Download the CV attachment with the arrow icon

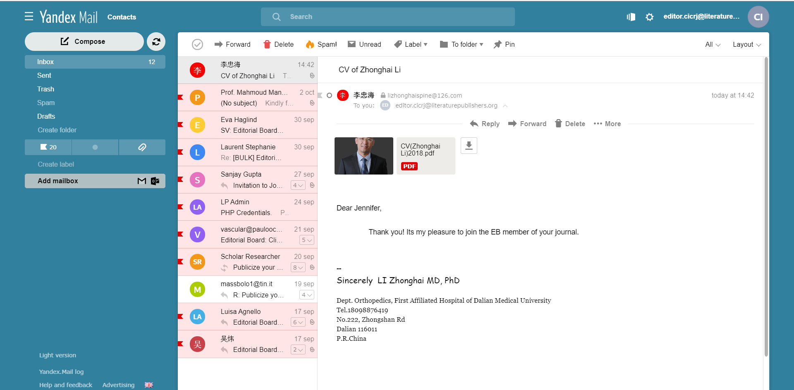tap(469, 146)
